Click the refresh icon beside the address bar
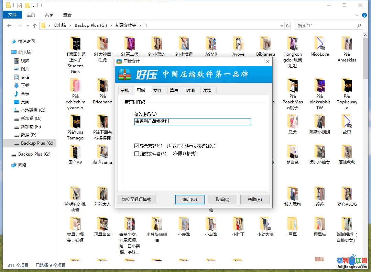This screenshot has width=371, height=272. (x=288, y=25)
